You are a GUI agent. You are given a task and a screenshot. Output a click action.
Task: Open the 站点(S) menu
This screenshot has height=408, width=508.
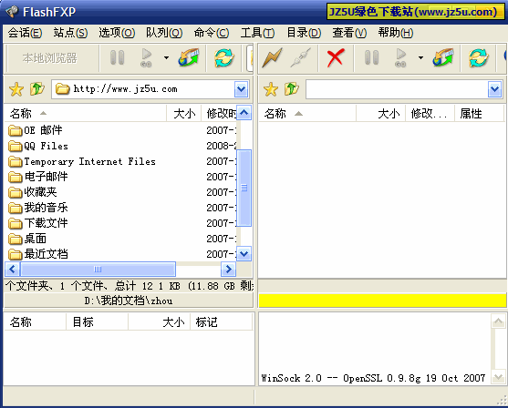click(70, 33)
